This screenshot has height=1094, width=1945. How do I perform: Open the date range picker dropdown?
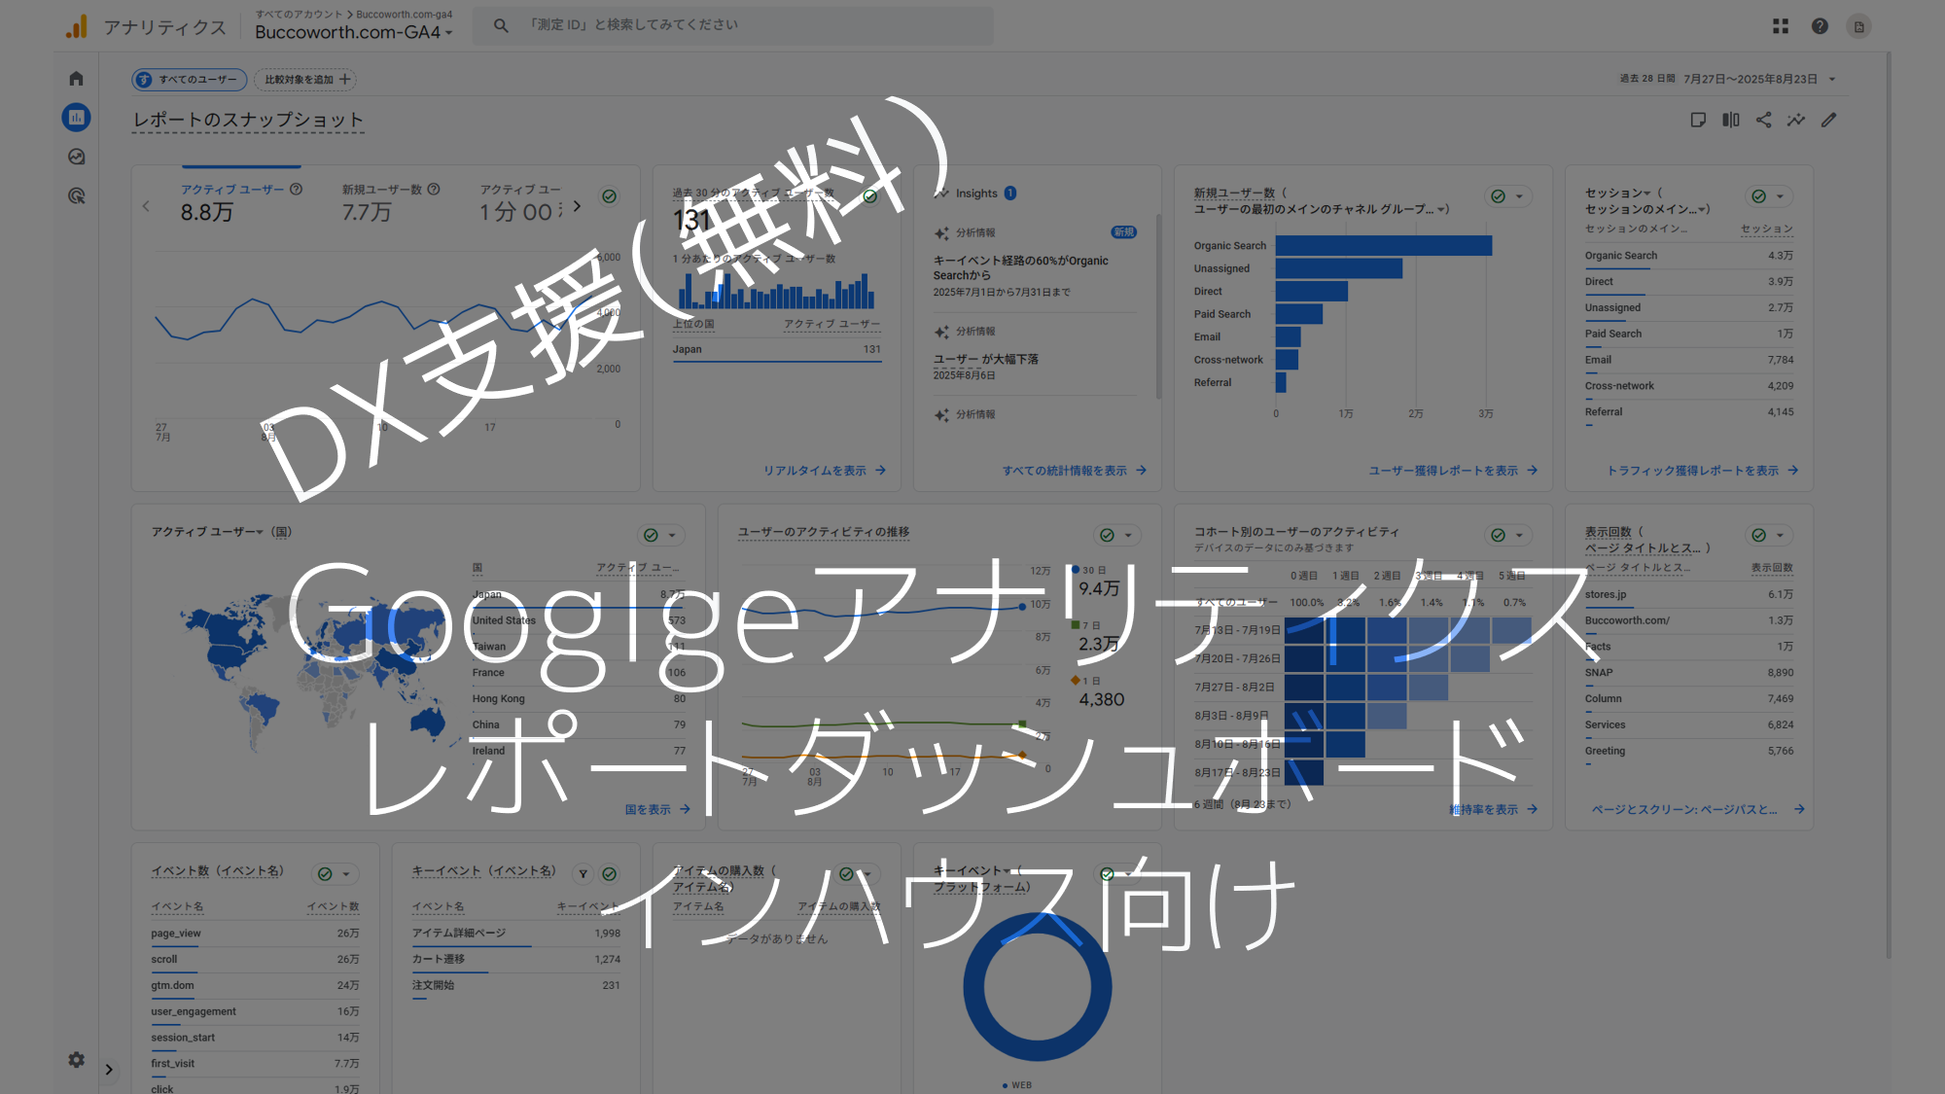1727,79
